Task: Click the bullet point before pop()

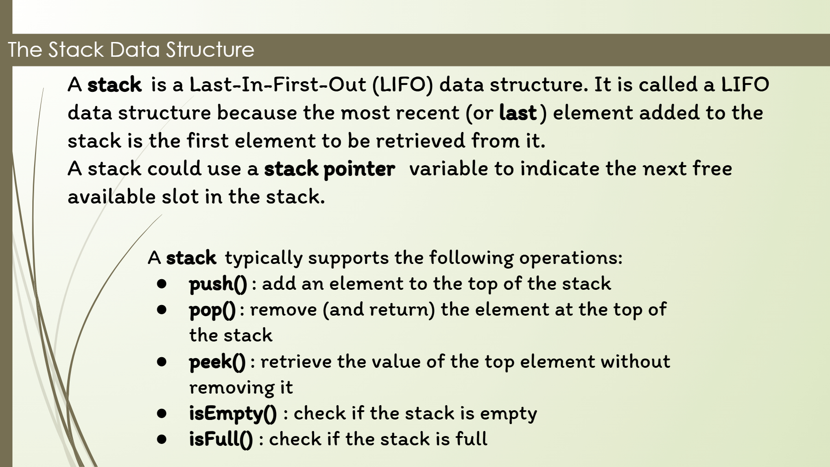Action: [161, 310]
